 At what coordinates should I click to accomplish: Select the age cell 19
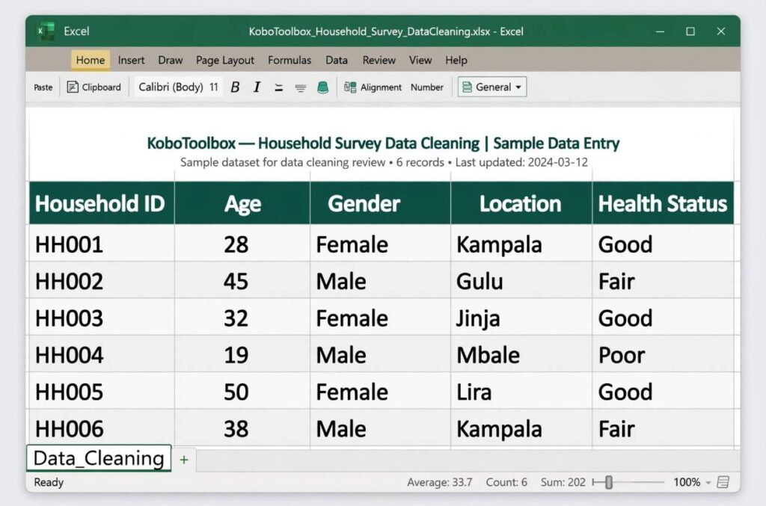[242, 354]
